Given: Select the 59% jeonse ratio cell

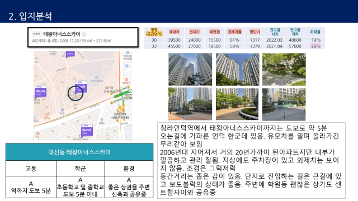Looking at the screenshot, I should pyautogui.click(x=234, y=46).
